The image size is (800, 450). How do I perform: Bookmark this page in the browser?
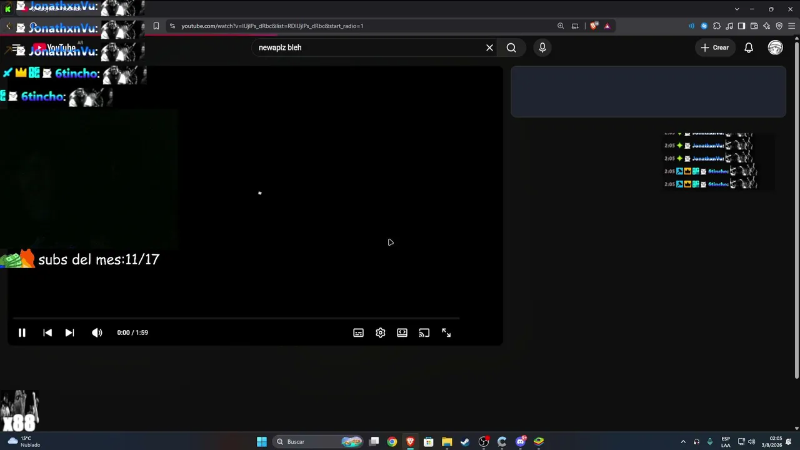tap(156, 26)
